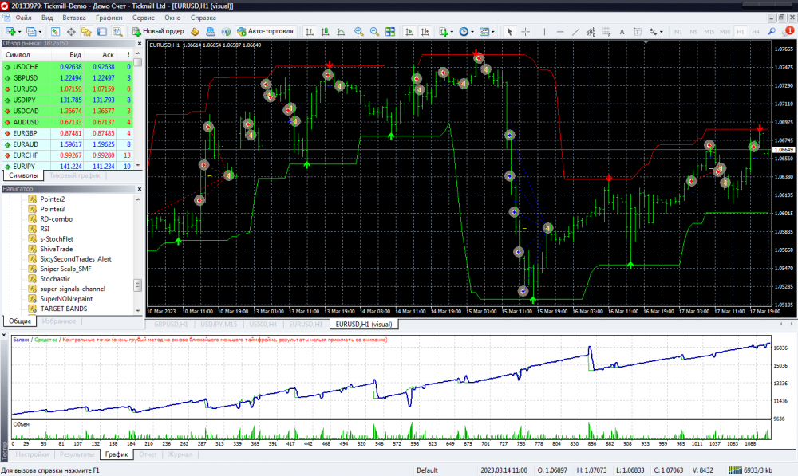Expand the indicators dropdown arrow
This screenshot has height=476, width=798.
452,32
